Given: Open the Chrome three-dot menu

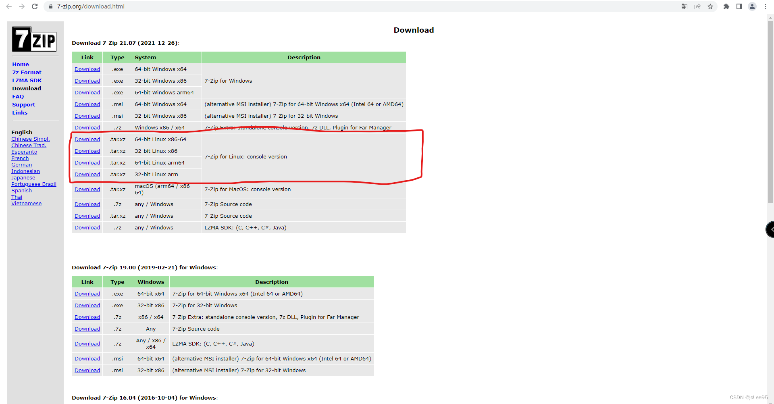Looking at the screenshot, I should (765, 6).
